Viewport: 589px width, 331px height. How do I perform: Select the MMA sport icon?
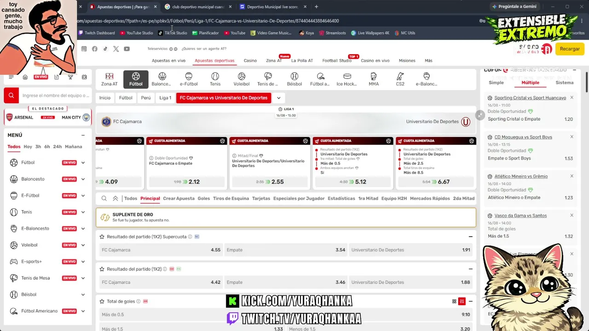(374, 79)
